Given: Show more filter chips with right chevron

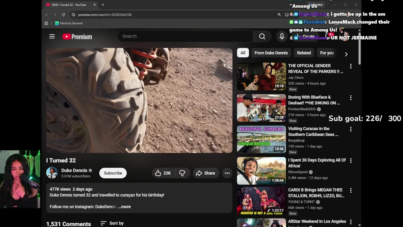Looking at the screenshot, I should tap(346, 54).
